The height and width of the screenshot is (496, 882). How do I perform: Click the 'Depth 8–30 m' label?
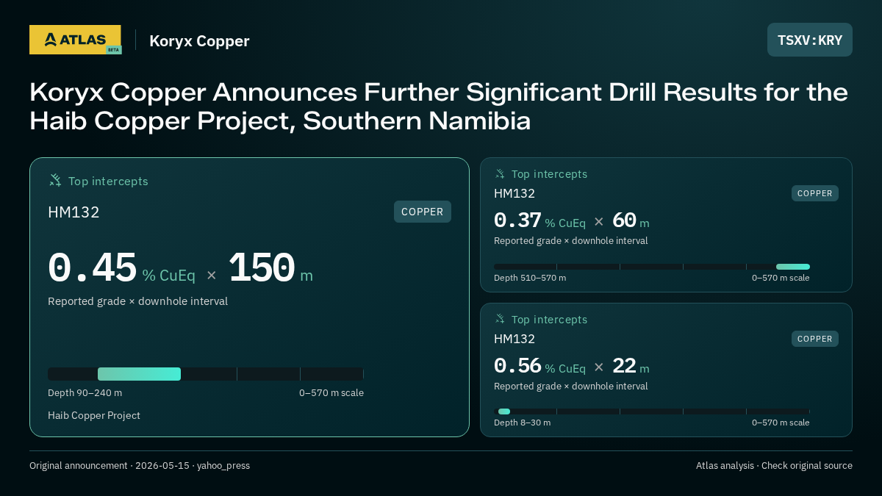click(x=522, y=423)
